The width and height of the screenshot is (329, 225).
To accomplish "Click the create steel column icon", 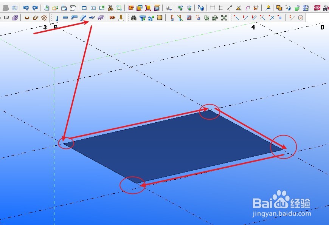I will click(57, 18).
